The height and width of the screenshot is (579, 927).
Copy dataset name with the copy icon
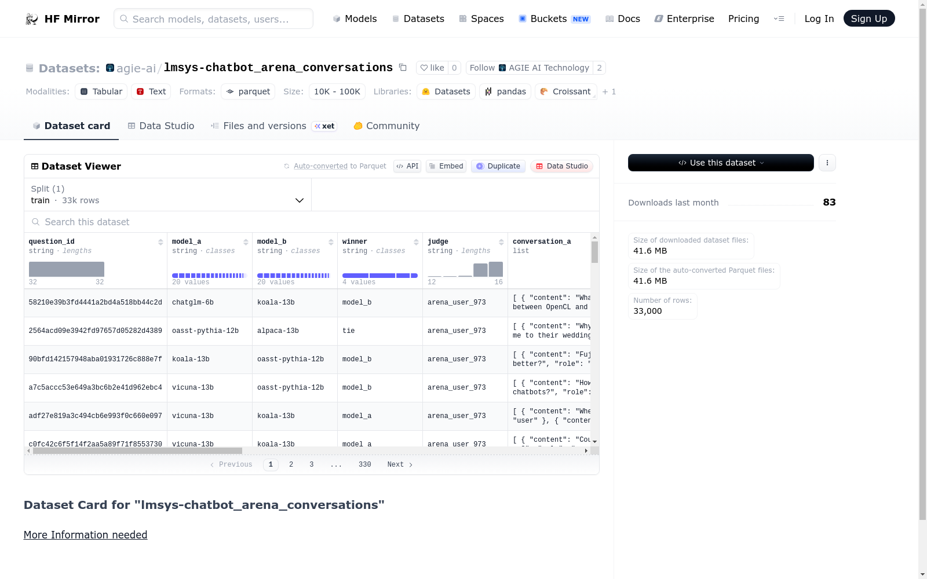(403, 68)
